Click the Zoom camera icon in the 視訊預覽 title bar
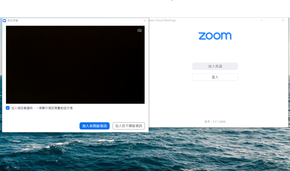290x171 pixels. [5, 21]
